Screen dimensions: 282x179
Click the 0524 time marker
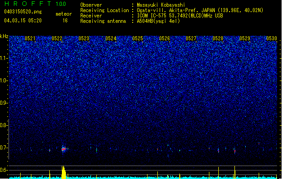pyautogui.click(x=111, y=38)
